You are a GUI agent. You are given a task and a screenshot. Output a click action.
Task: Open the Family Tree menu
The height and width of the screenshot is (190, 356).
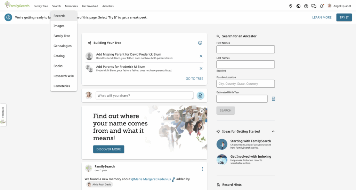(41, 6)
